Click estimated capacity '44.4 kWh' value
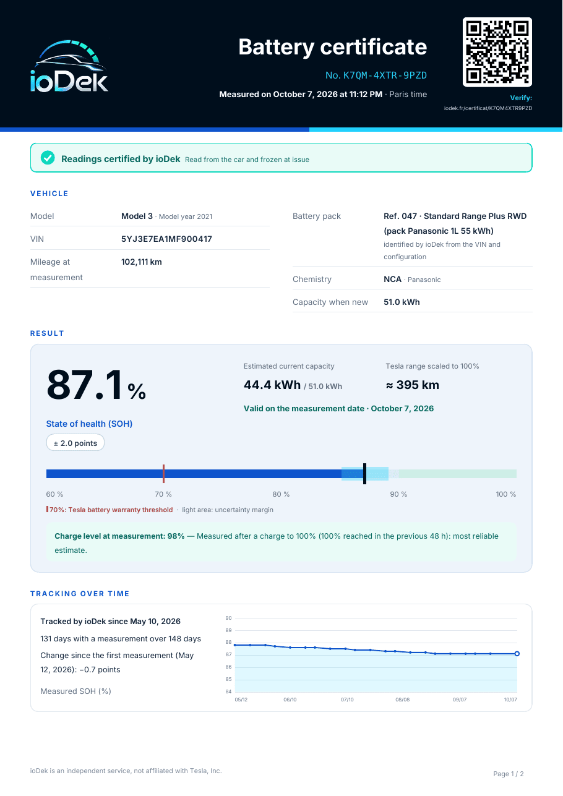The height and width of the screenshot is (796, 563). (272, 385)
